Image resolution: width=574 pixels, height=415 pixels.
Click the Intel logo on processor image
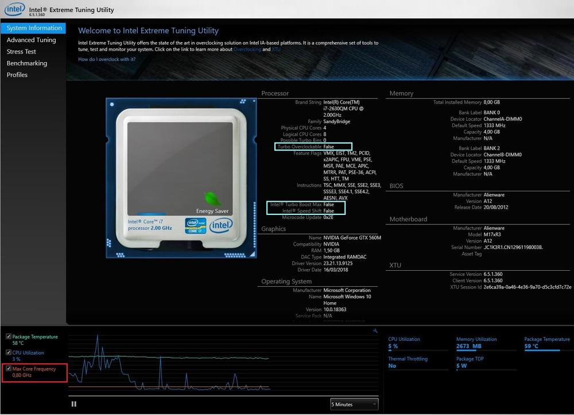(221, 225)
